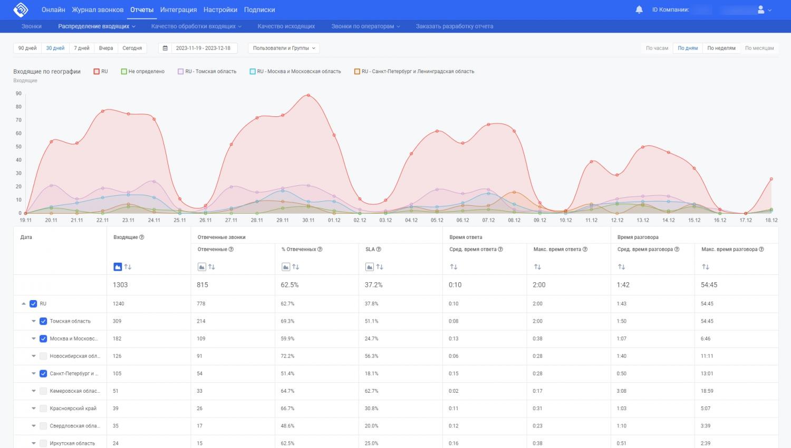
Task: Show chart for SLA column
Action: pos(370,267)
